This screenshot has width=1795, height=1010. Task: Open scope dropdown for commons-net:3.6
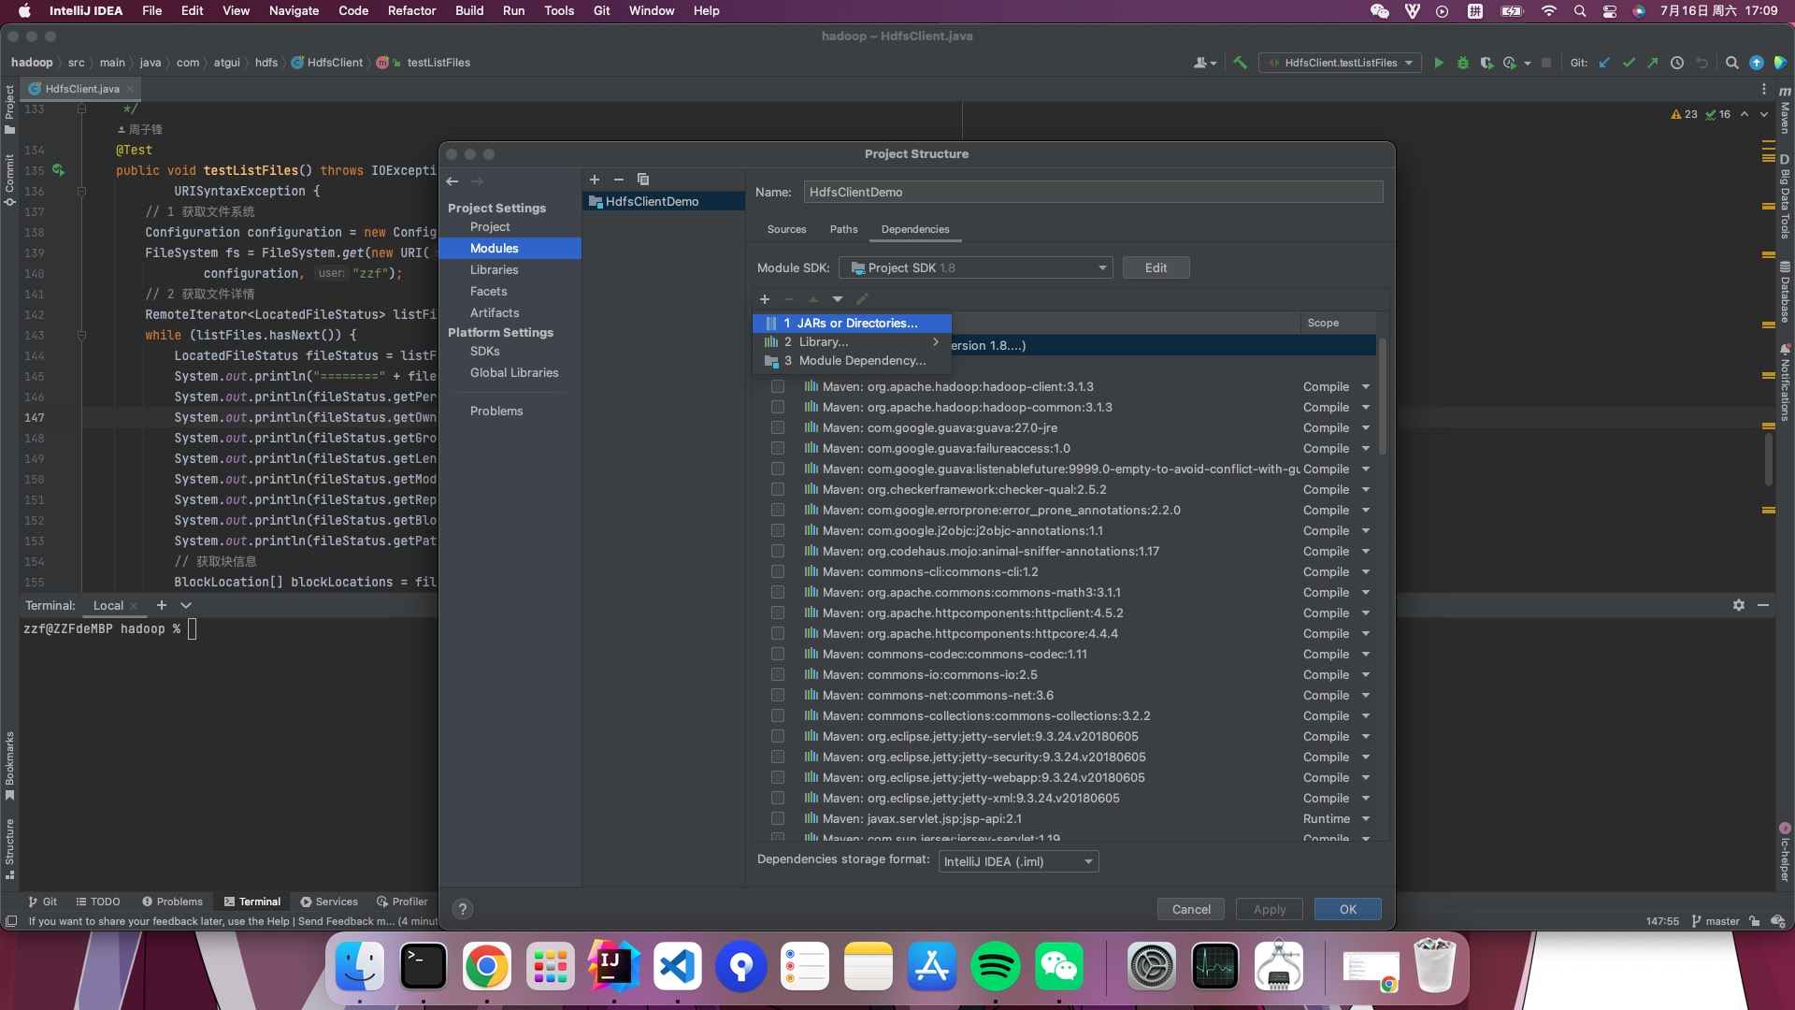click(x=1366, y=695)
